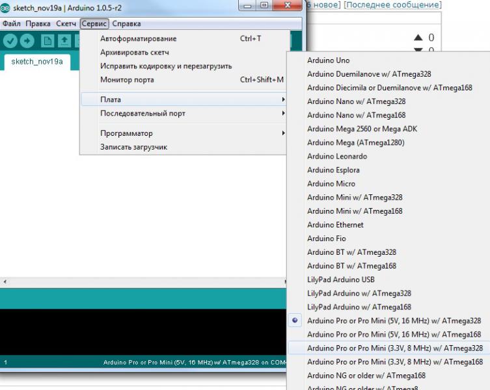This screenshot has height=390, width=490.
Task: Select Arduino Ethernet board
Action: coord(388,225)
